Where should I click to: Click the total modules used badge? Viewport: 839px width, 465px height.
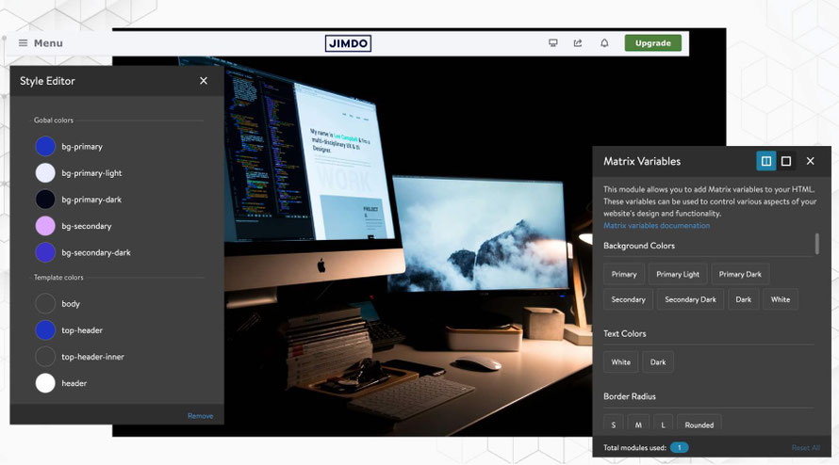point(679,448)
